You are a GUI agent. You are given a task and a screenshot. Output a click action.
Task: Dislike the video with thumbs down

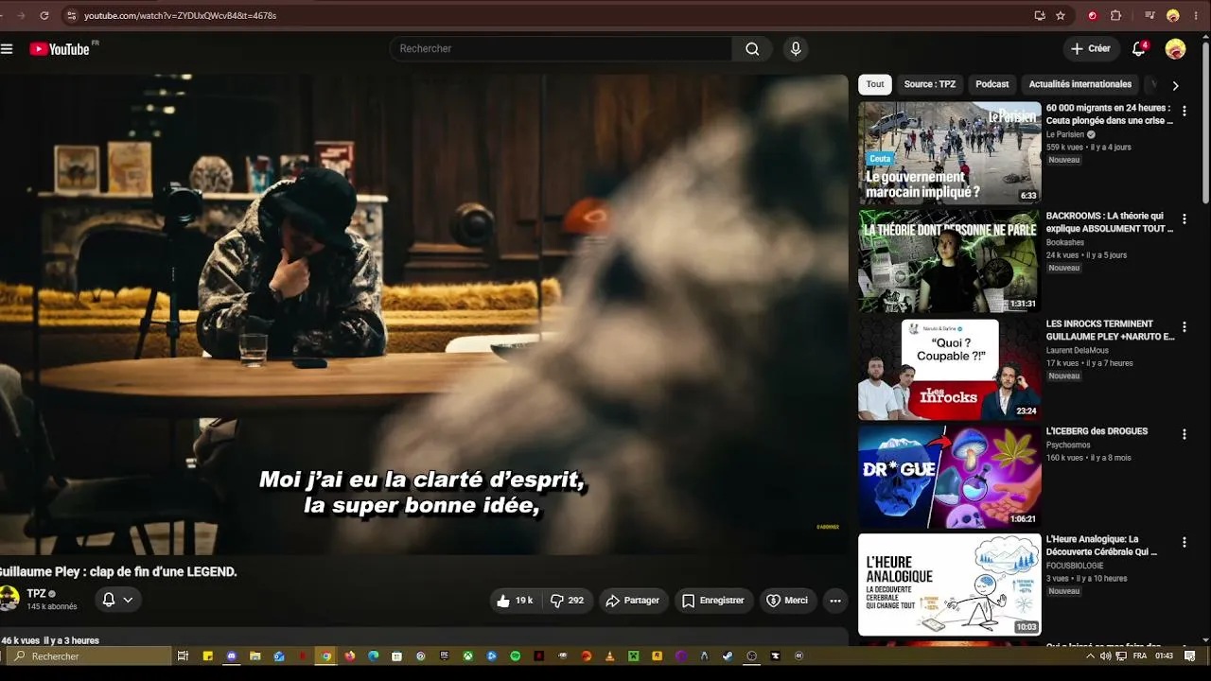click(x=568, y=601)
